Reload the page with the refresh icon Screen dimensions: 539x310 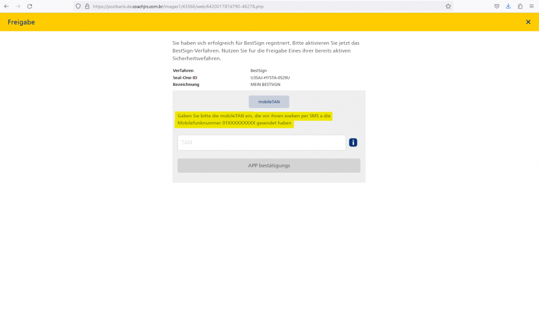(x=29, y=6)
